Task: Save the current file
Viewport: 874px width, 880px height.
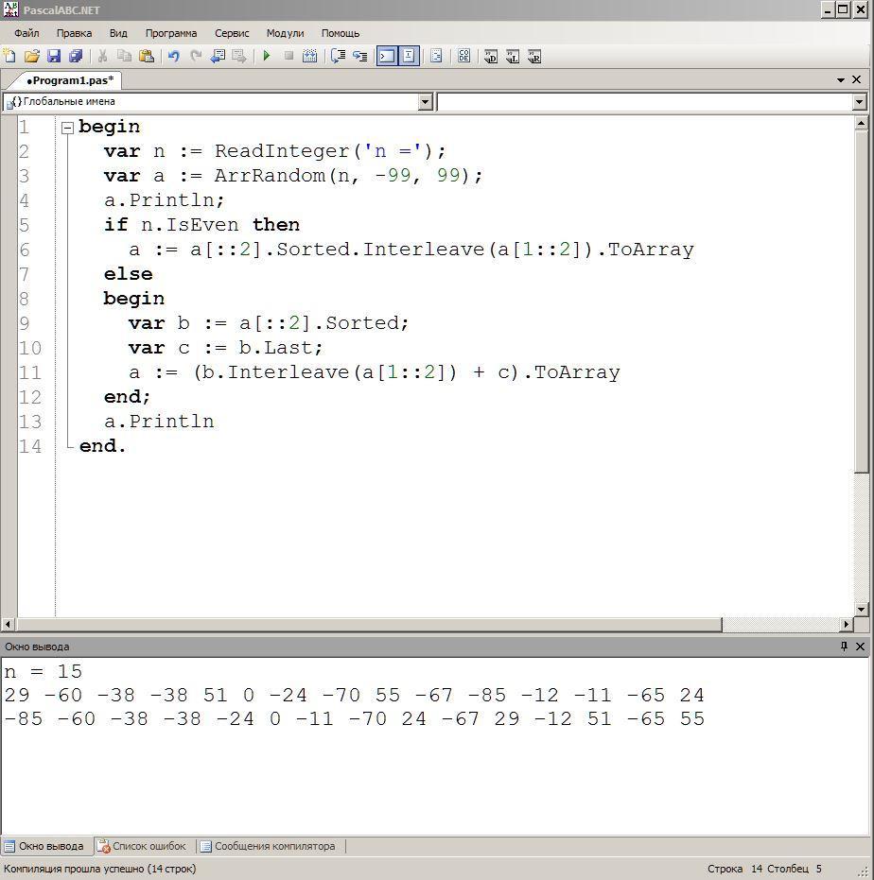Action: coord(54,56)
